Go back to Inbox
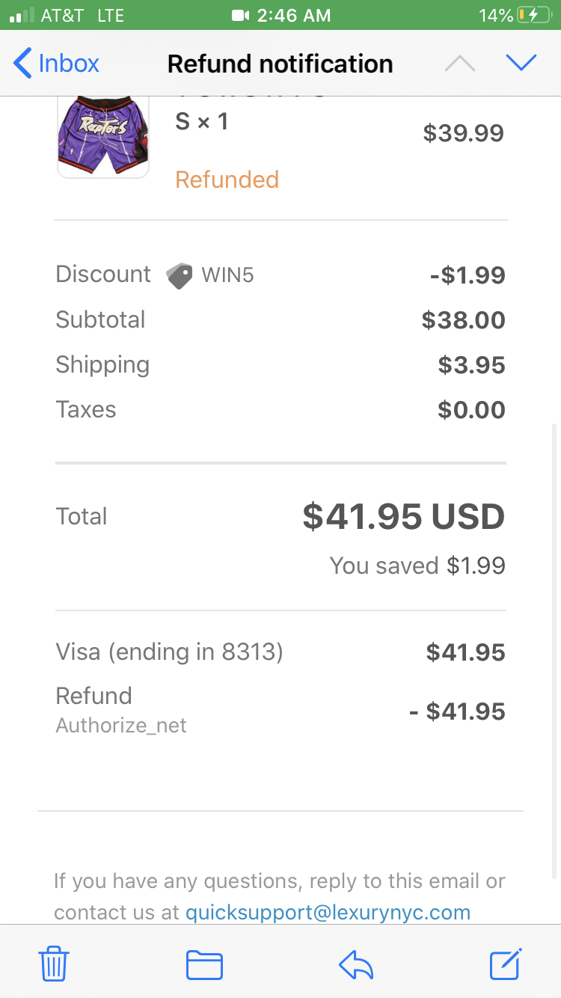This screenshot has width=561, height=998. pos(57,64)
